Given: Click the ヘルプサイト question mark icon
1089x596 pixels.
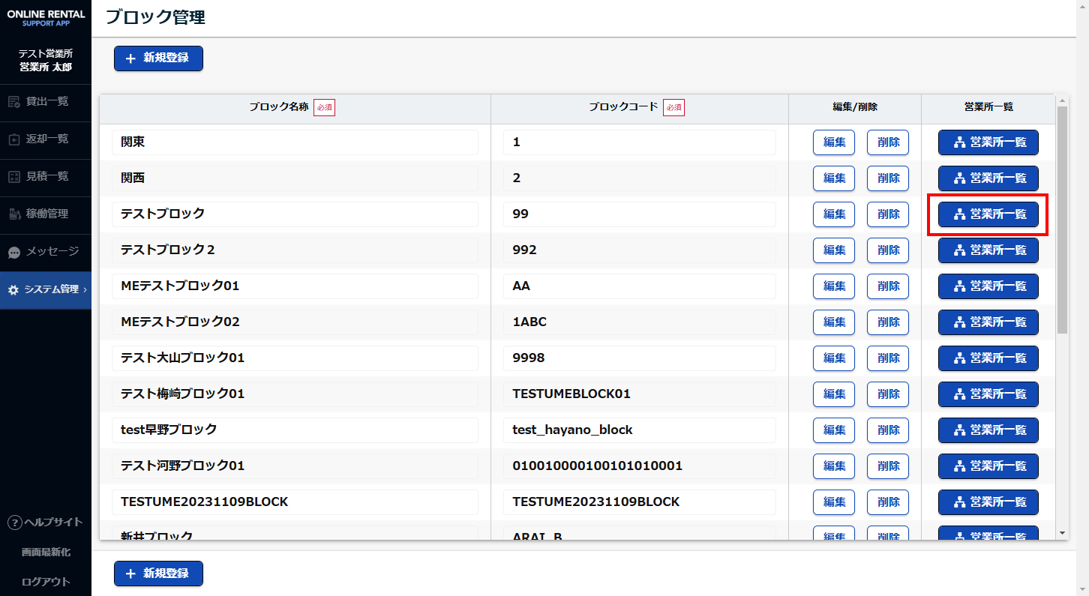Looking at the screenshot, I should pyautogui.click(x=13, y=523).
